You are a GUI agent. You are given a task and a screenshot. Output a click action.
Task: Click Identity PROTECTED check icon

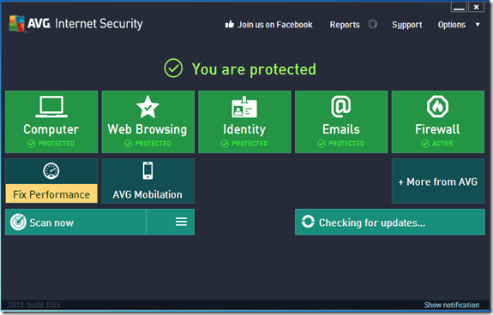click(x=225, y=144)
